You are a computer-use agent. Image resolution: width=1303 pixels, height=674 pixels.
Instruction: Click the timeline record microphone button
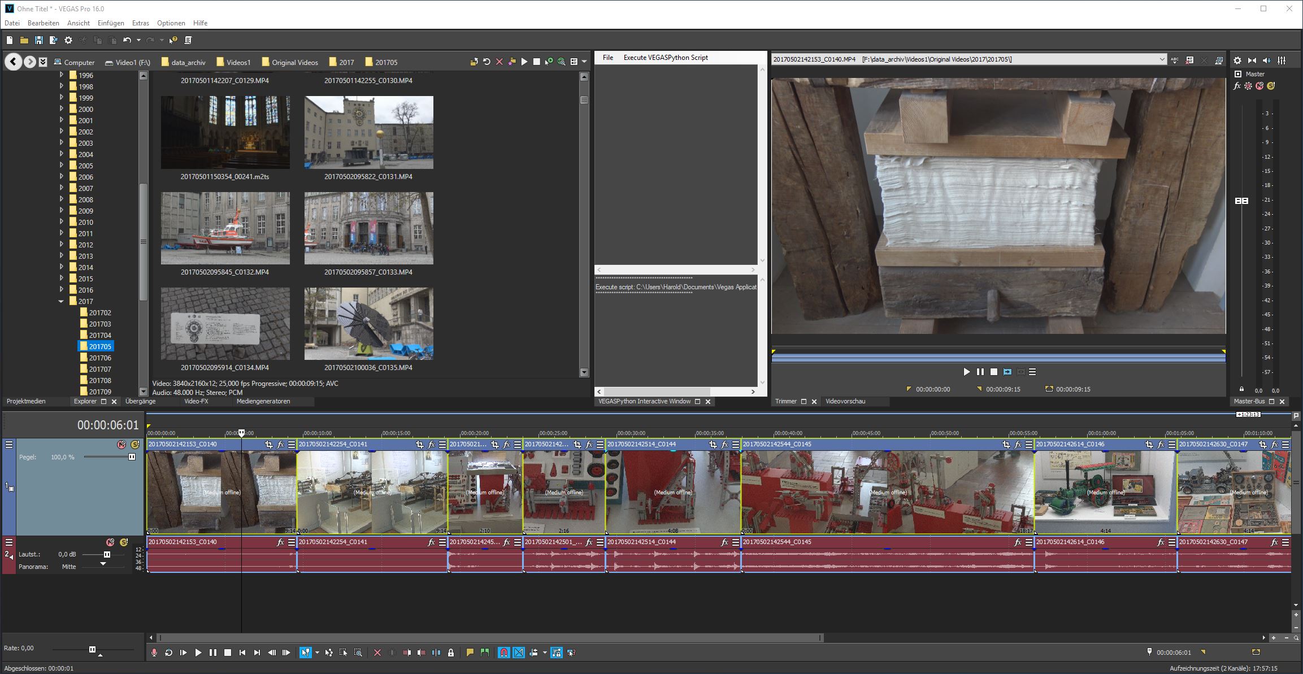pos(154,653)
